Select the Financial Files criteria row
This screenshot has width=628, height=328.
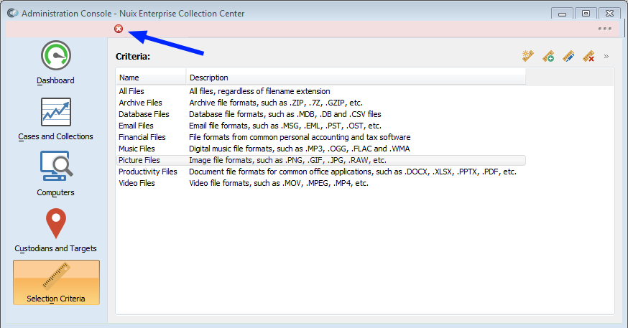pyautogui.click(x=321, y=137)
